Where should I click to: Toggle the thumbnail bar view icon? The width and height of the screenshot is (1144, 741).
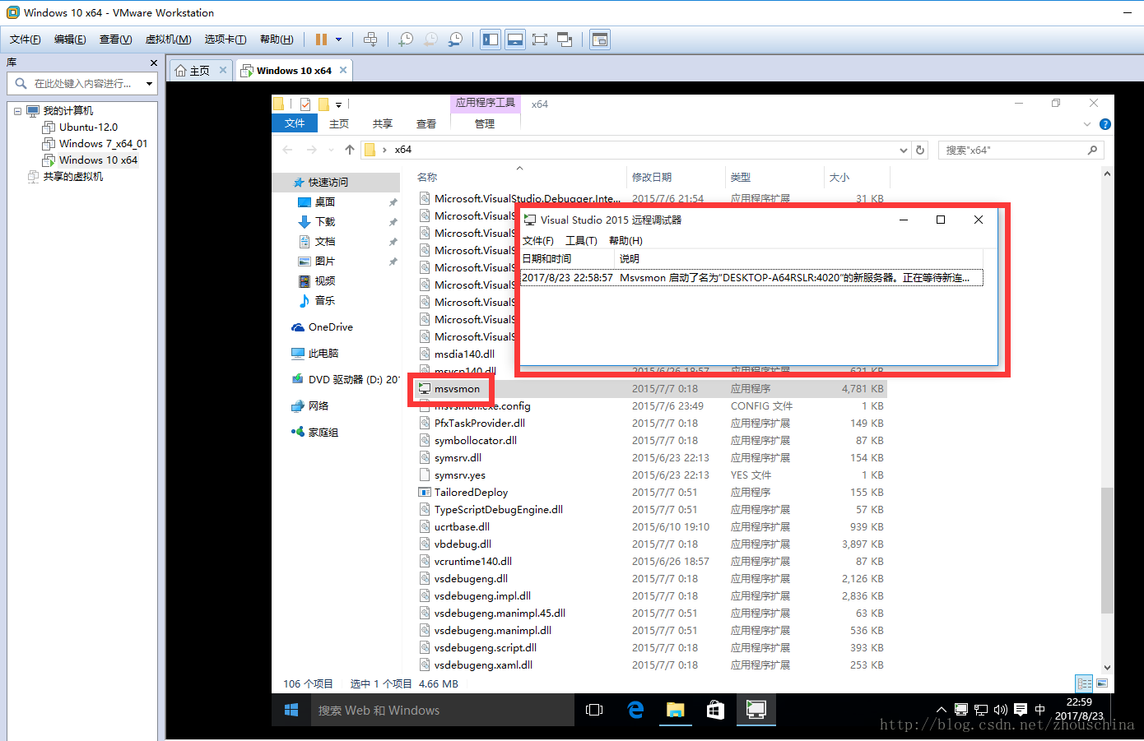click(515, 39)
